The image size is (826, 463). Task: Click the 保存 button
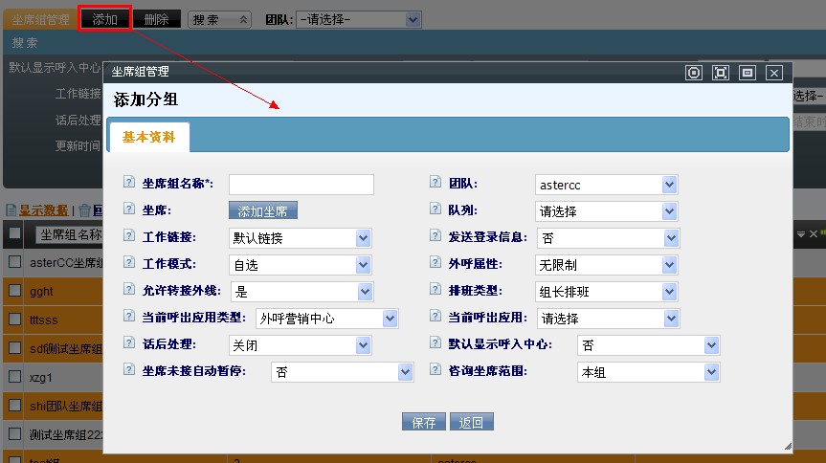pos(423,422)
